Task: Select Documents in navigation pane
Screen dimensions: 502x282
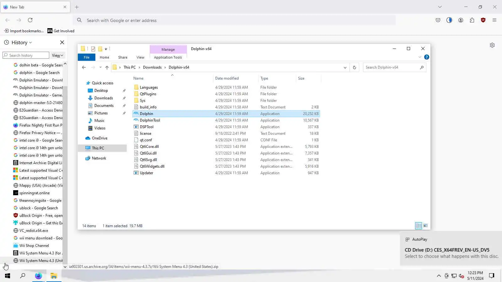Action: [104, 106]
